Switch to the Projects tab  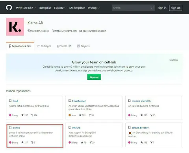pos(83,46)
